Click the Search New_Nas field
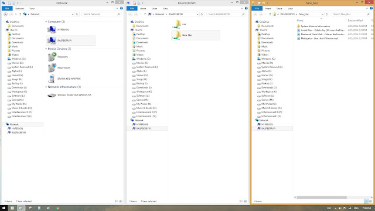This screenshot has width=375, height=211. coord(351,14)
